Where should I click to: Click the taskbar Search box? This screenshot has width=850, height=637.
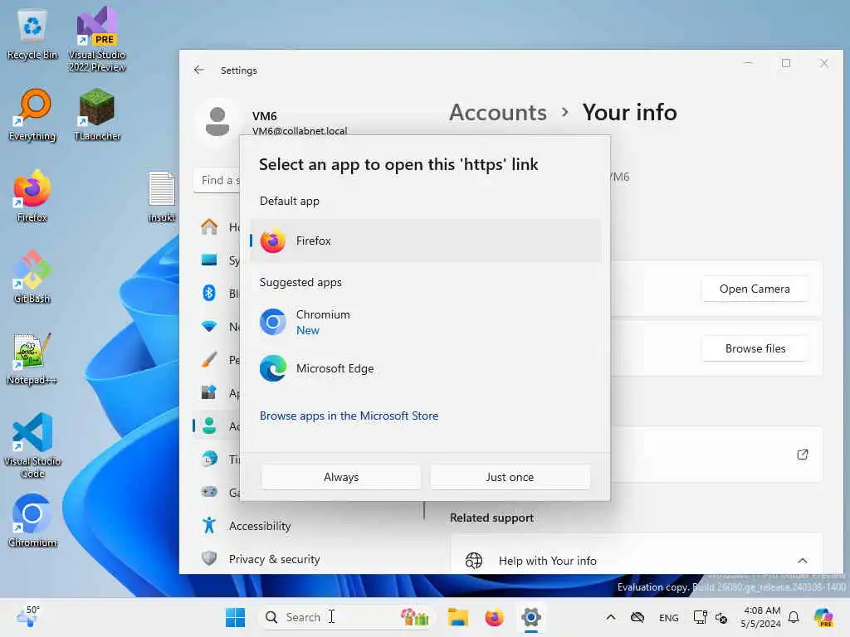point(347,617)
